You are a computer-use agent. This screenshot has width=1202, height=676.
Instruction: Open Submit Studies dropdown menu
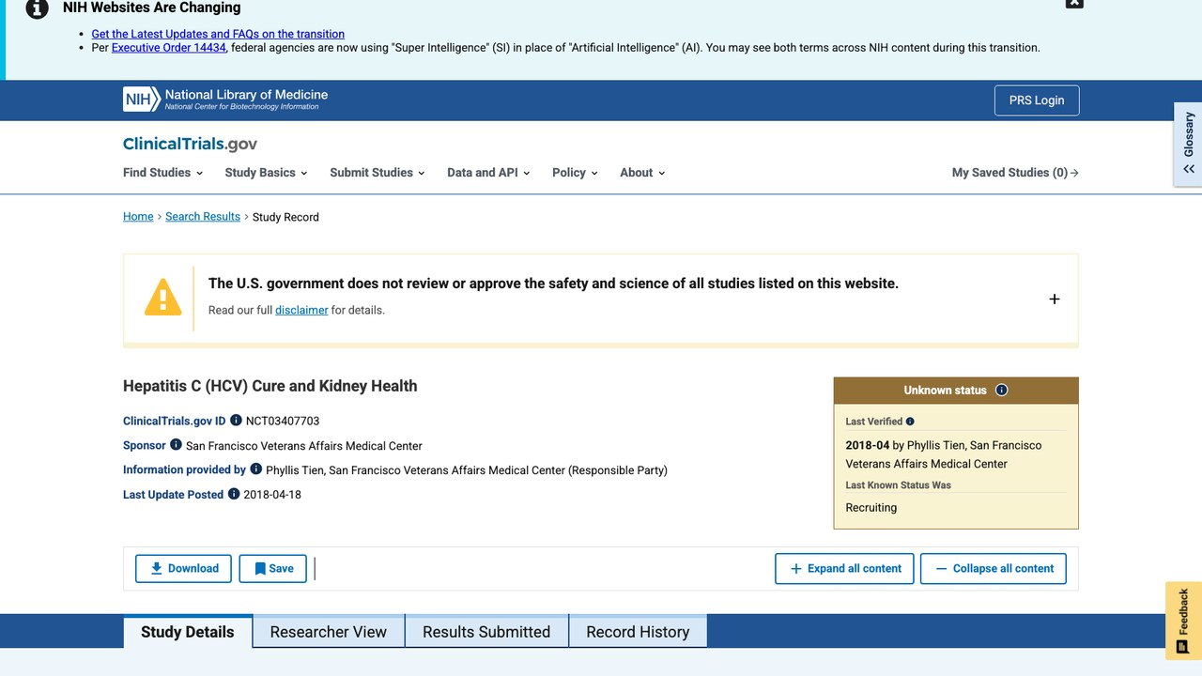coord(378,173)
